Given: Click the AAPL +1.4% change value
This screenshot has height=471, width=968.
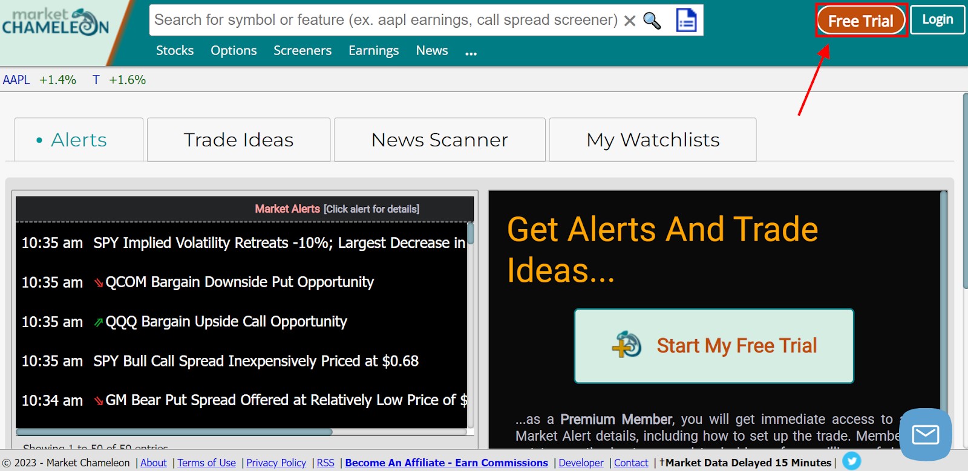Looking at the screenshot, I should [58, 80].
